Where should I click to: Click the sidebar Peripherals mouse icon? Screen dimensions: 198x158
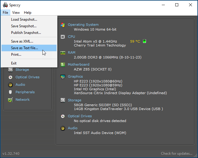(x=10, y=92)
